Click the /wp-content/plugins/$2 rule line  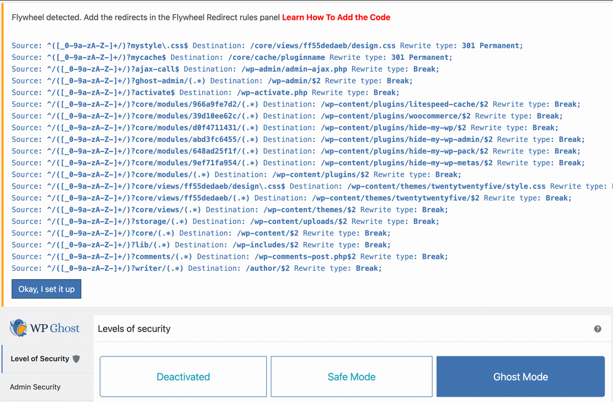coord(236,174)
